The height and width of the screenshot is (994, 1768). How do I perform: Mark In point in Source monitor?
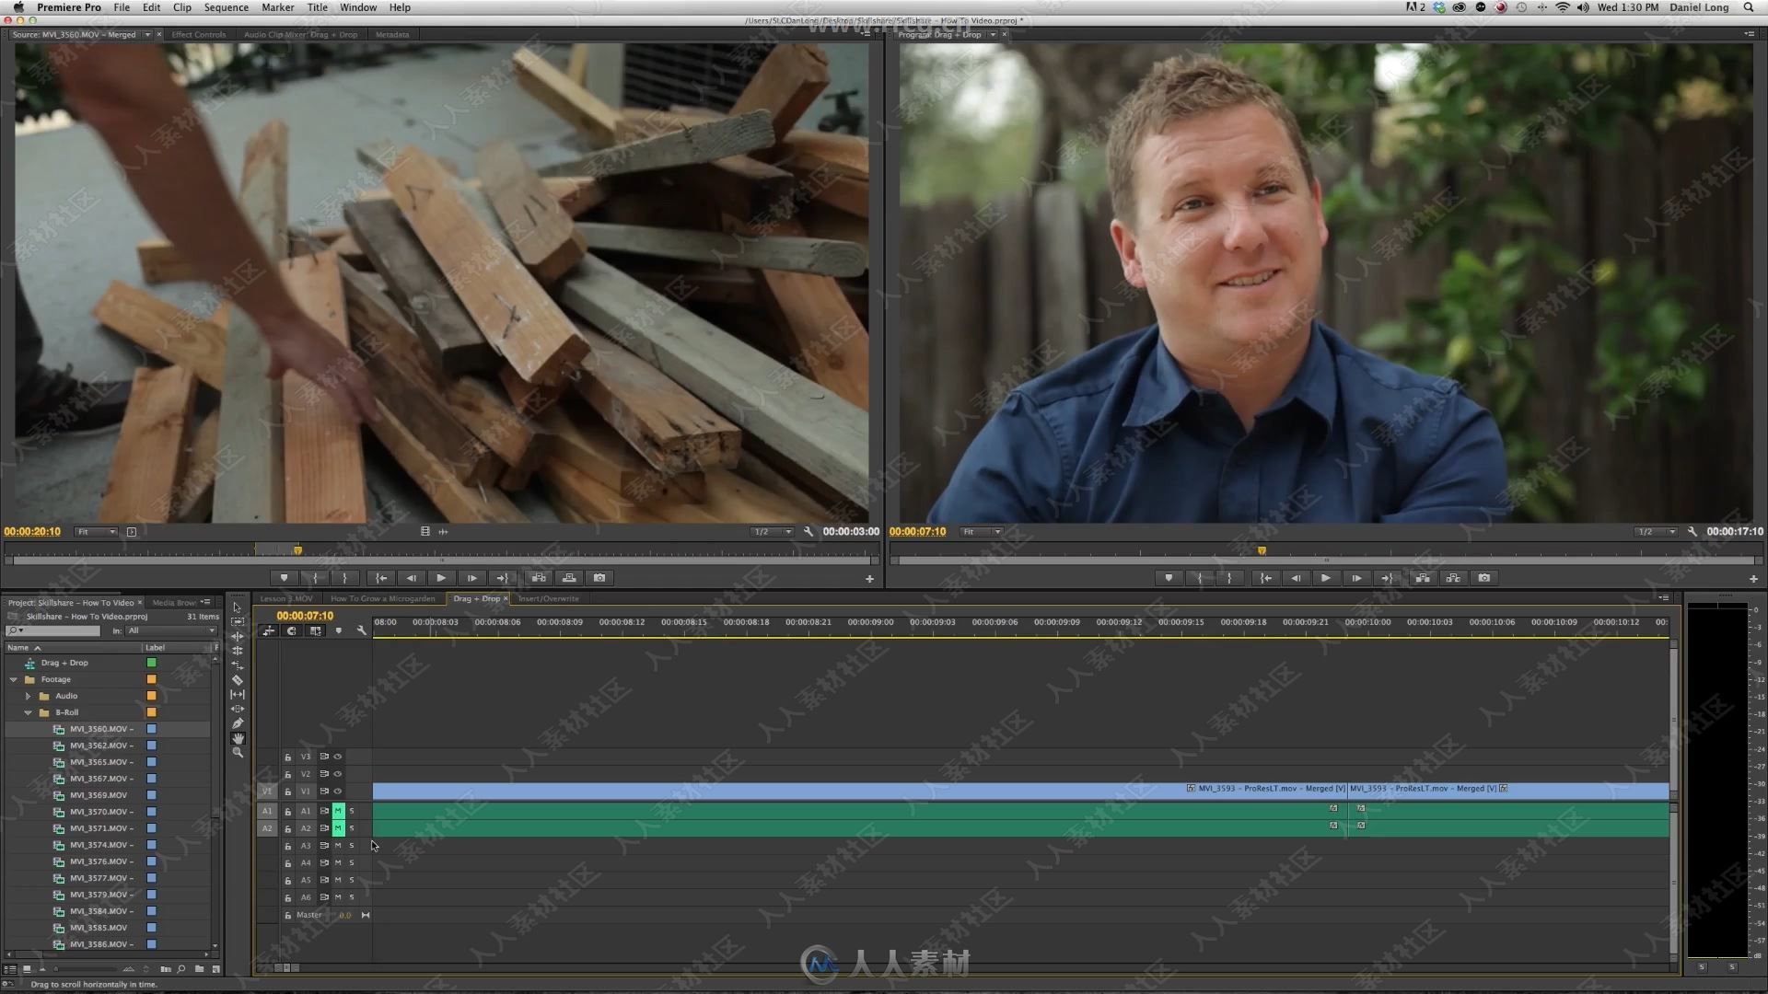pos(315,578)
